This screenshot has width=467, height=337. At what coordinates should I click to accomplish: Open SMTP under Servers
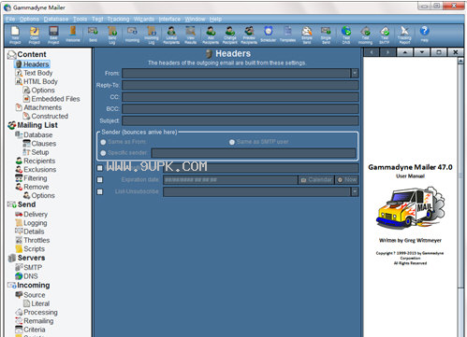click(29, 267)
